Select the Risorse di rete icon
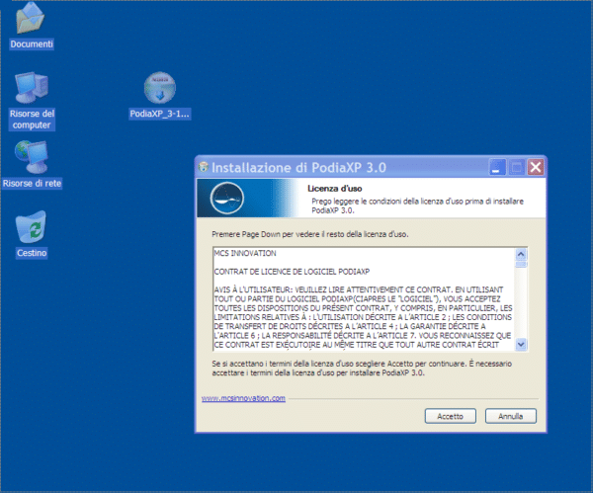This screenshot has height=493, width=593. pos(32,156)
